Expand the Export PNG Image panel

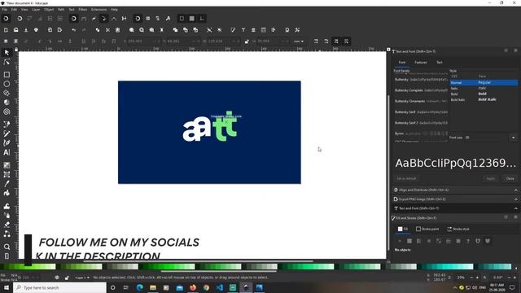point(515,199)
